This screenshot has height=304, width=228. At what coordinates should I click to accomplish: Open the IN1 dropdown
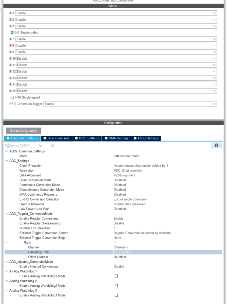[x=116, y=13]
